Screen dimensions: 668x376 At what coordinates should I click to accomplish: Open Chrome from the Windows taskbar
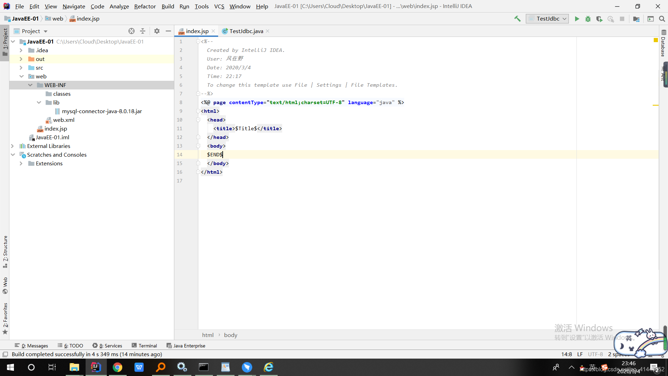118,367
